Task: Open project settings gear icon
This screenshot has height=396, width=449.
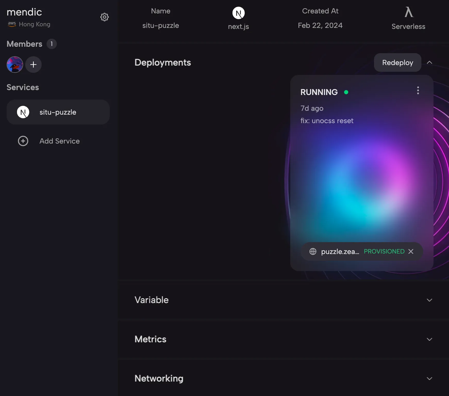Action: pos(104,17)
